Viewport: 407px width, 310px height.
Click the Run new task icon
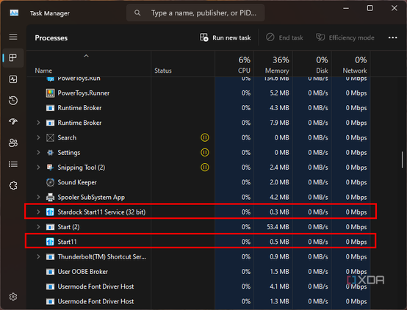point(203,37)
